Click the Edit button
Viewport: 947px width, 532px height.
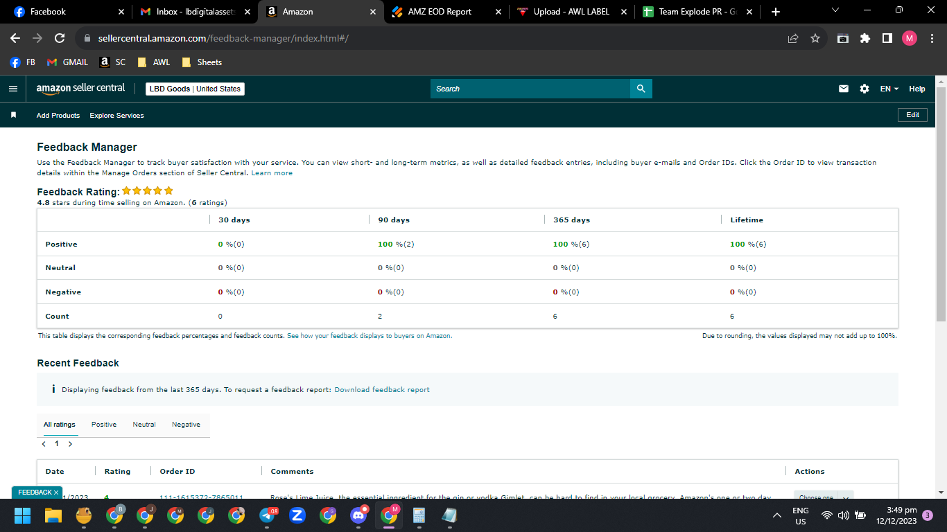tap(912, 115)
